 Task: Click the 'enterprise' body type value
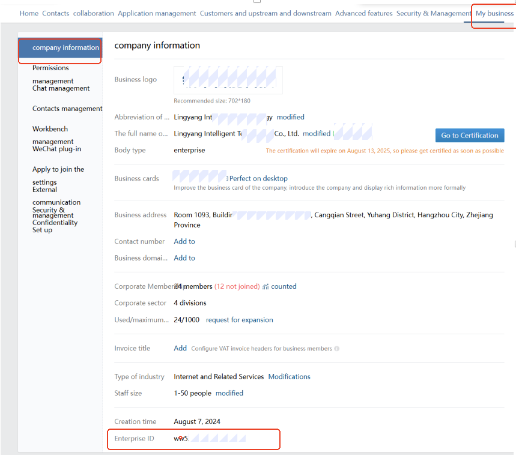[x=189, y=150]
